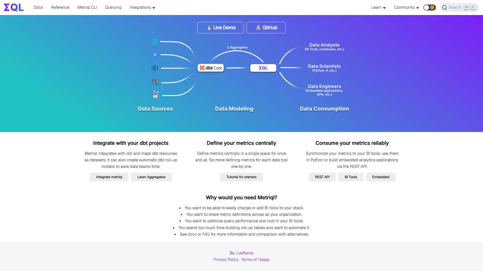Viewport: 483px width, 271px height.
Task: Click the BigQuery data source icon
Action: click(x=155, y=55)
